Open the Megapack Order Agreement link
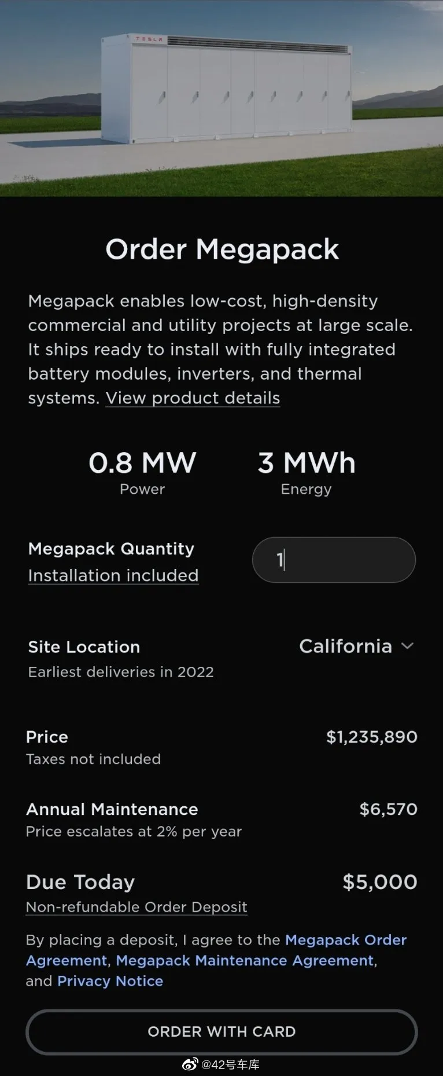 click(x=216, y=950)
